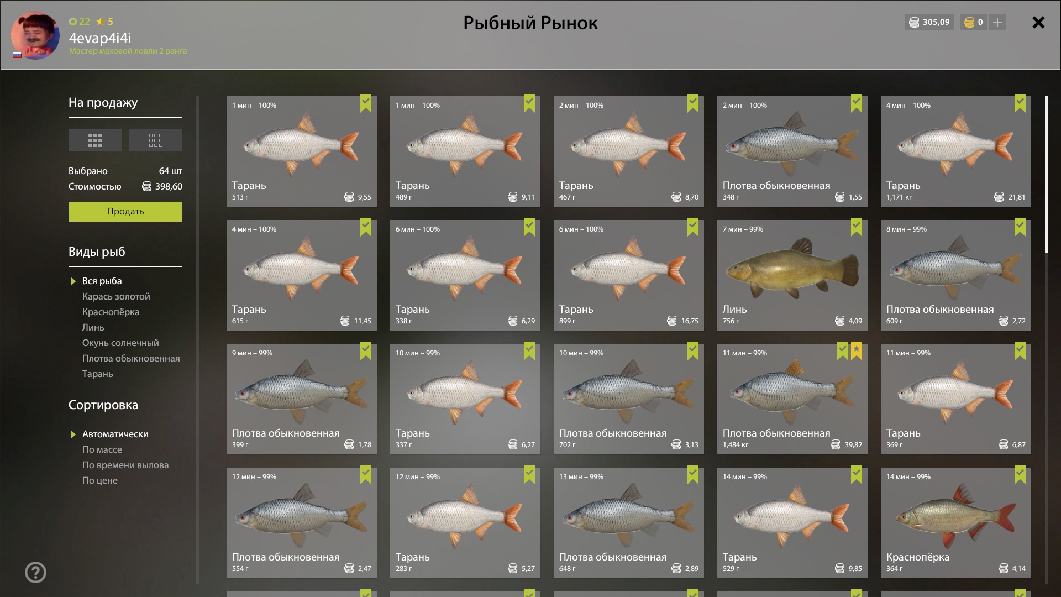
Task: Click the Продать button
Action: (x=125, y=211)
